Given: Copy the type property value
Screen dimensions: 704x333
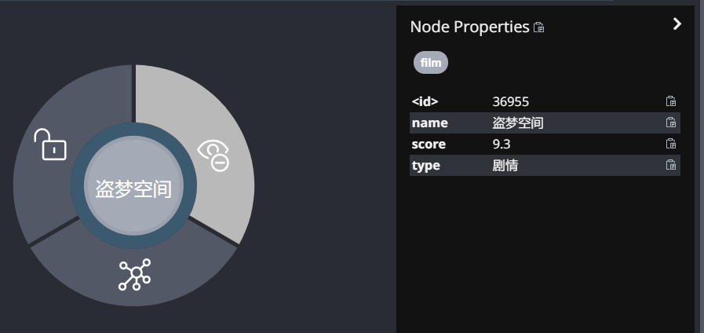Looking at the screenshot, I should [671, 165].
